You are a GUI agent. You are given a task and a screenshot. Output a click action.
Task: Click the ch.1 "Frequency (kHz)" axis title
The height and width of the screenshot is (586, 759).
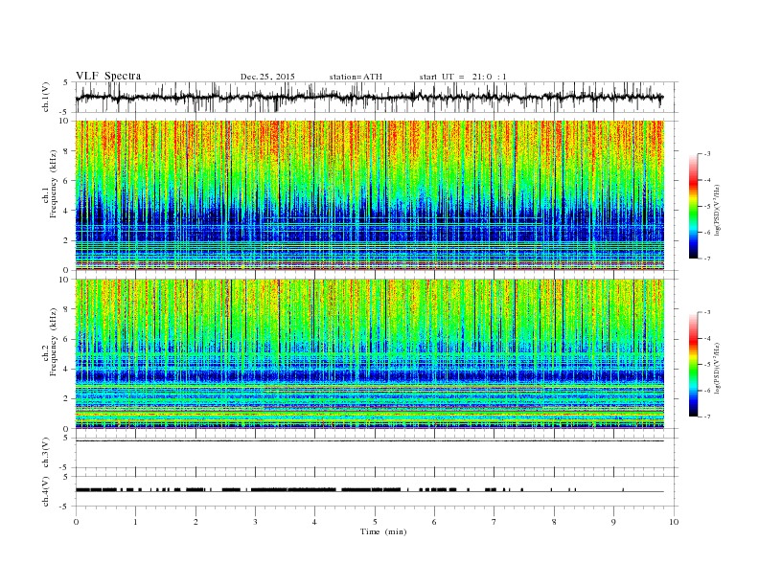[x=53, y=184]
